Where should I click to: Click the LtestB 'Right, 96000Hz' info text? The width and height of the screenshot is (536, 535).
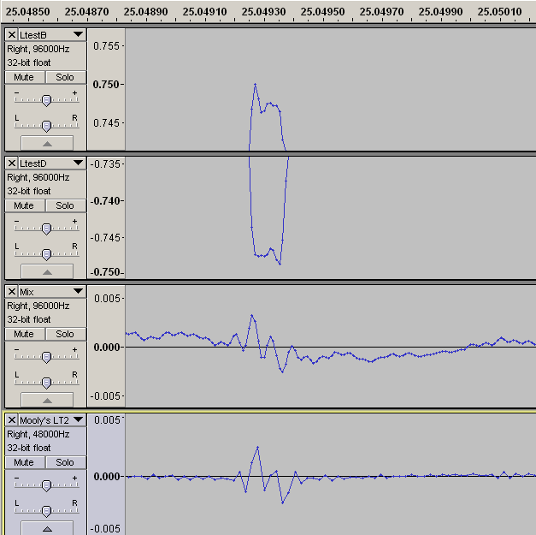(x=38, y=49)
